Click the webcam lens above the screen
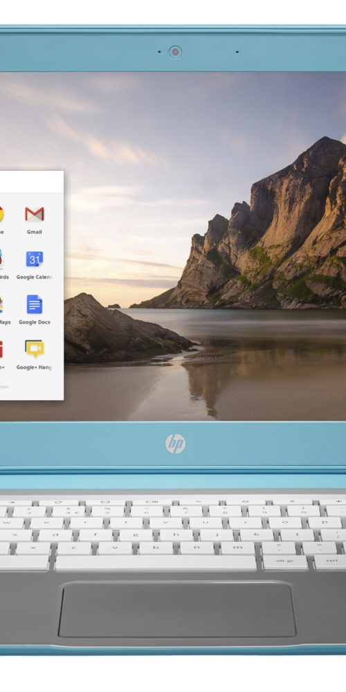The image size is (346, 692). [x=175, y=52]
